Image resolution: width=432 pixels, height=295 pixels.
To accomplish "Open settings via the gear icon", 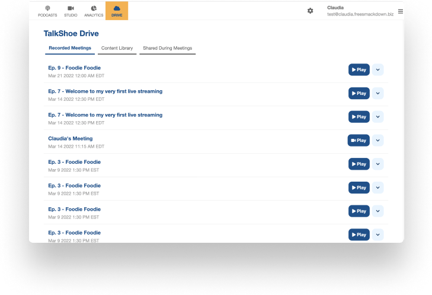I will (x=311, y=11).
